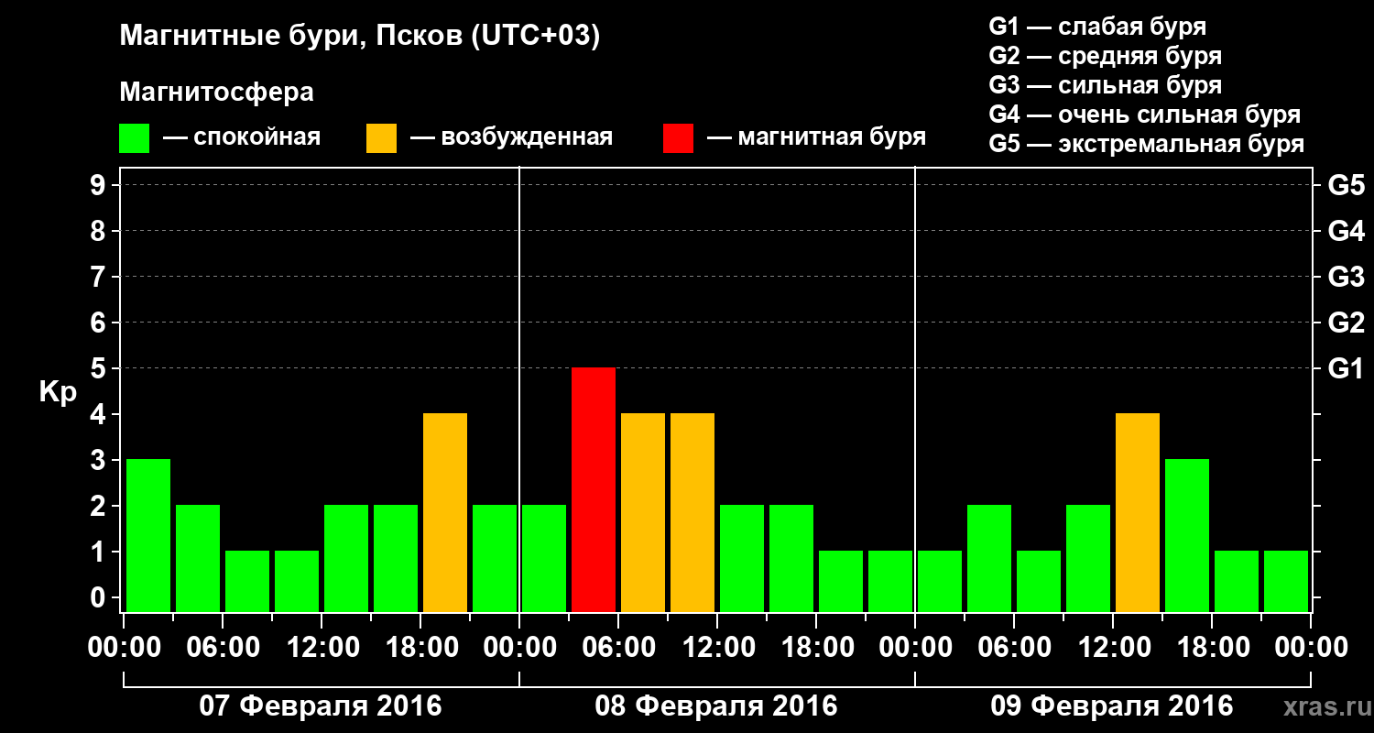Click the 'Магнитосфера' heading
The image size is (1374, 733).
point(216,93)
